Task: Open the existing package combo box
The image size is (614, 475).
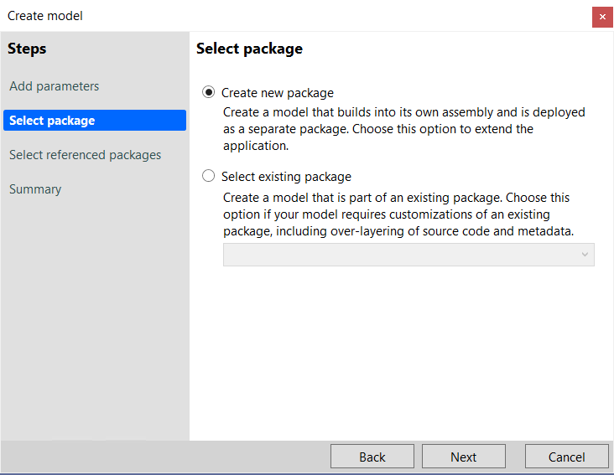Action: (x=408, y=255)
